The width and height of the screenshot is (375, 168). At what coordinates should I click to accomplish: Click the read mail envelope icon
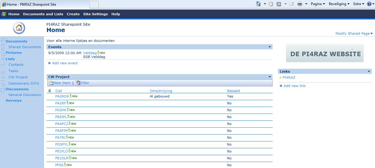click(291, 4)
